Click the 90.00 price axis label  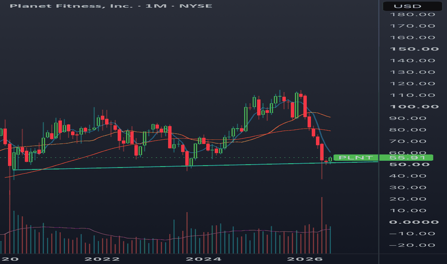(408, 118)
